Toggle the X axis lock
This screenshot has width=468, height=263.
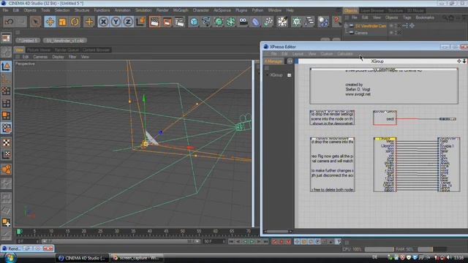click(103, 22)
